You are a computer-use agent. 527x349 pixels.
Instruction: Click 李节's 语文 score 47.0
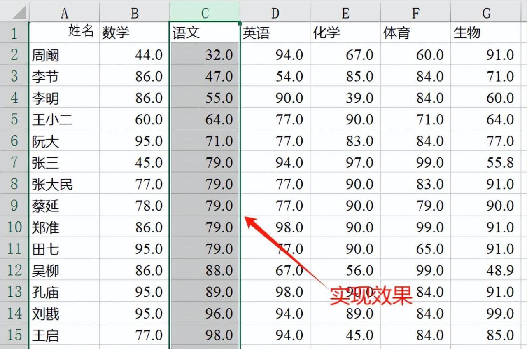[x=205, y=75]
